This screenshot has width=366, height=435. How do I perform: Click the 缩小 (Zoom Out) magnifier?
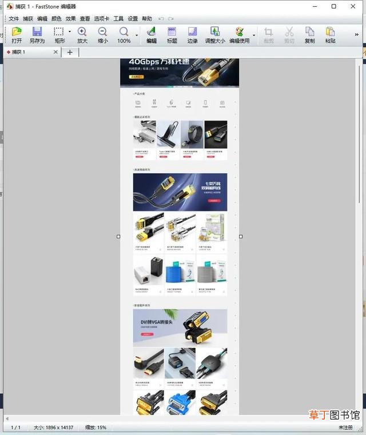[x=102, y=35]
